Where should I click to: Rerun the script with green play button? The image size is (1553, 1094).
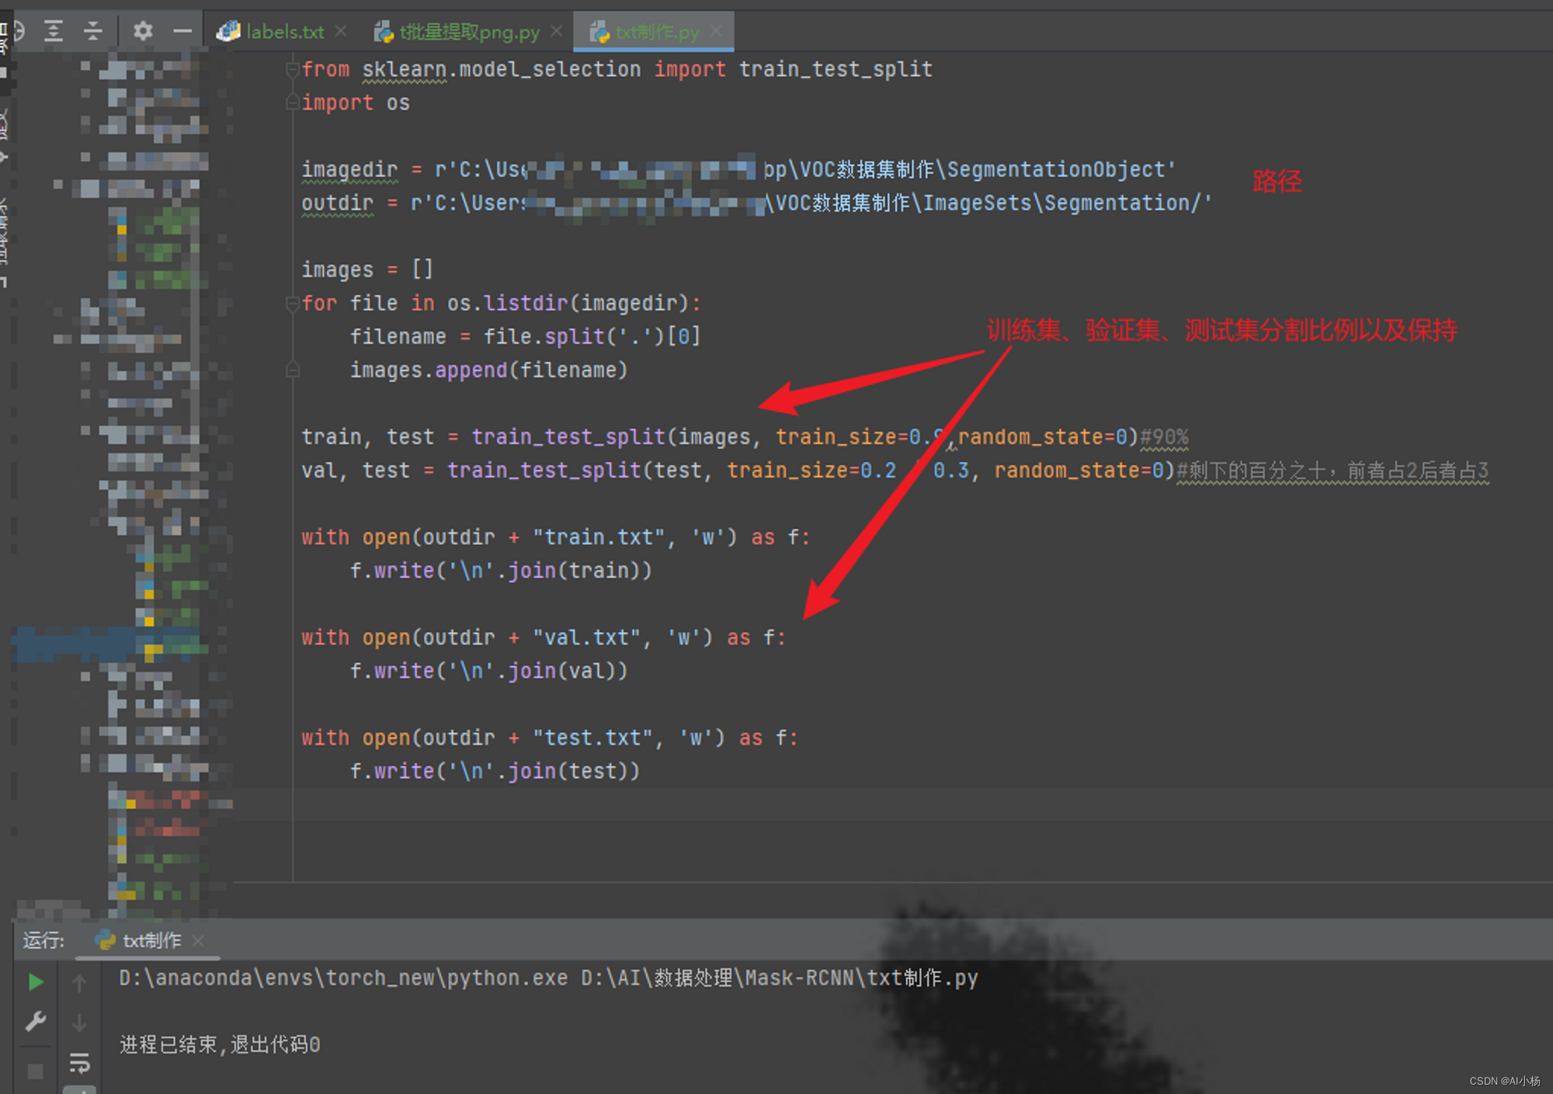click(36, 982)
